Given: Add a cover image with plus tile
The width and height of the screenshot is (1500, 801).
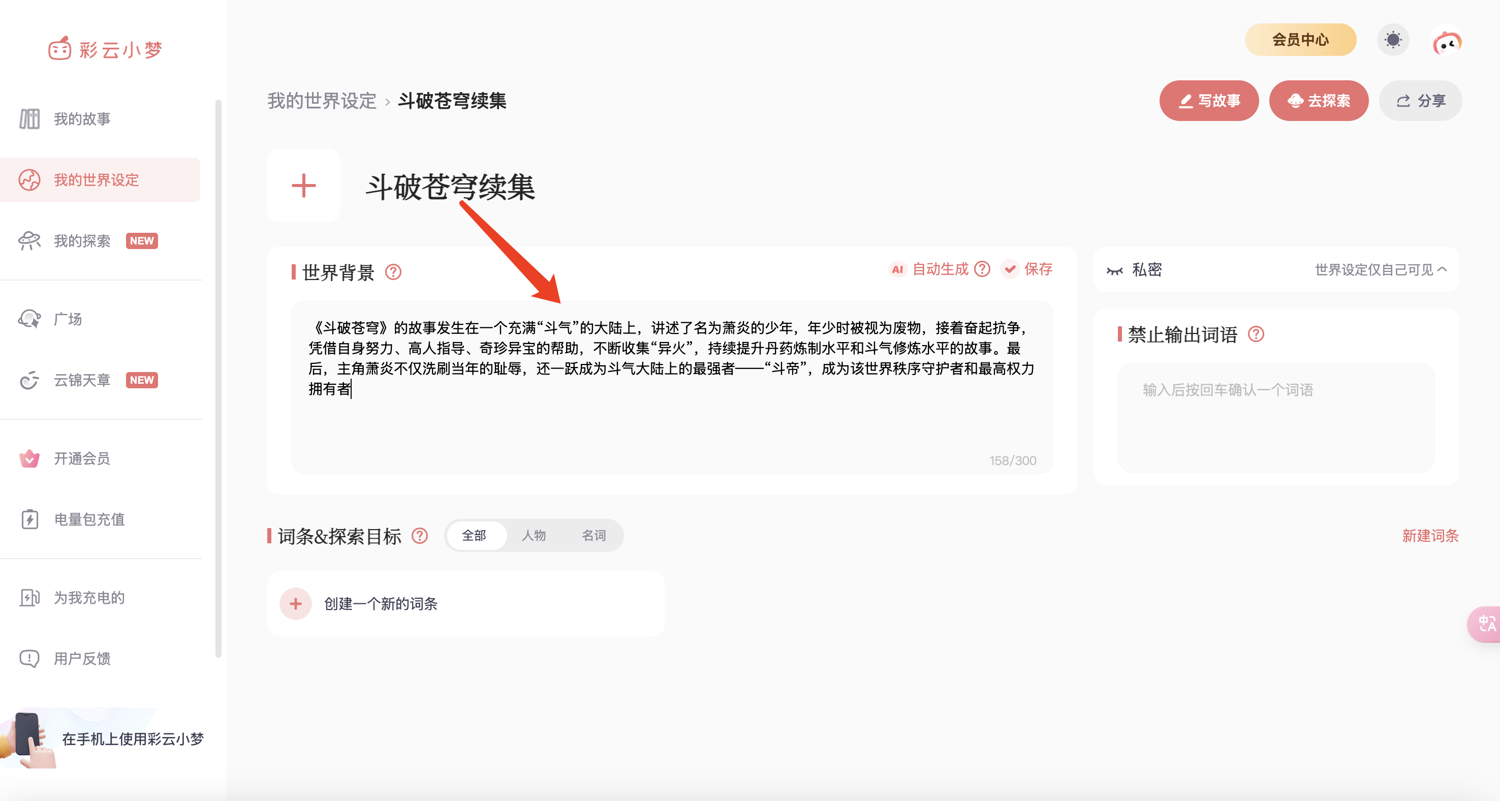Looking at the screenshot, I should coord(303,186).
